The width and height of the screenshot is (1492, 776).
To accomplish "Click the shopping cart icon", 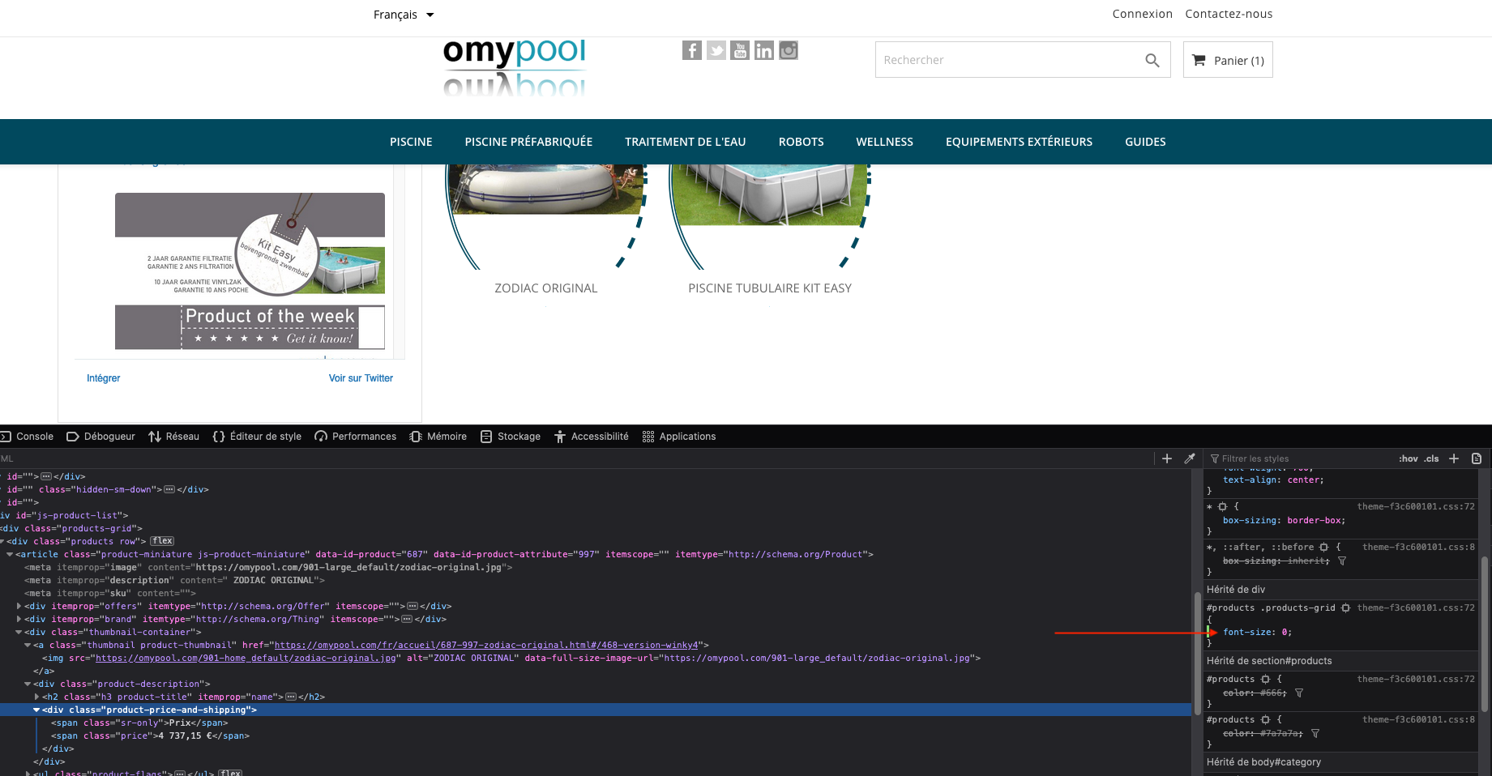I will point(1199,60).
